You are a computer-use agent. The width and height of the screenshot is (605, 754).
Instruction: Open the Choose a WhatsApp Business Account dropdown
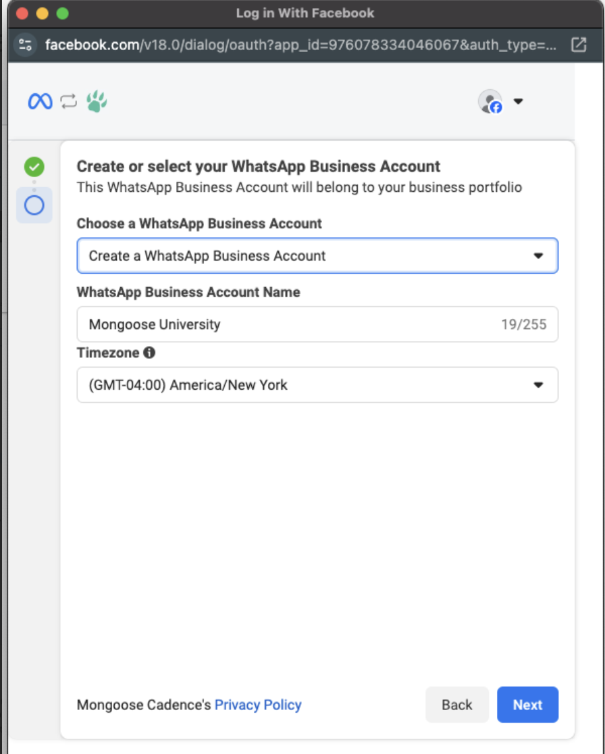pos(317,256)
